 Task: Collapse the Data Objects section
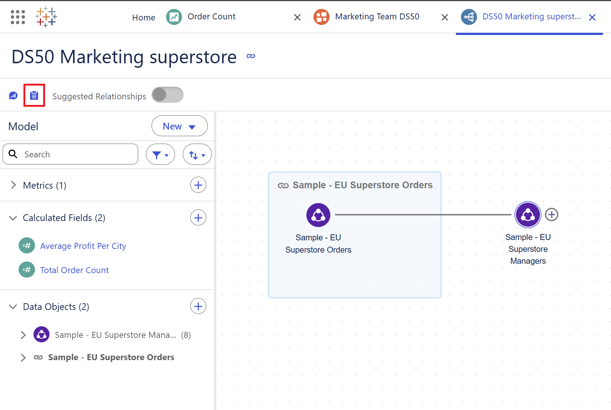click(x=13, y=307)
